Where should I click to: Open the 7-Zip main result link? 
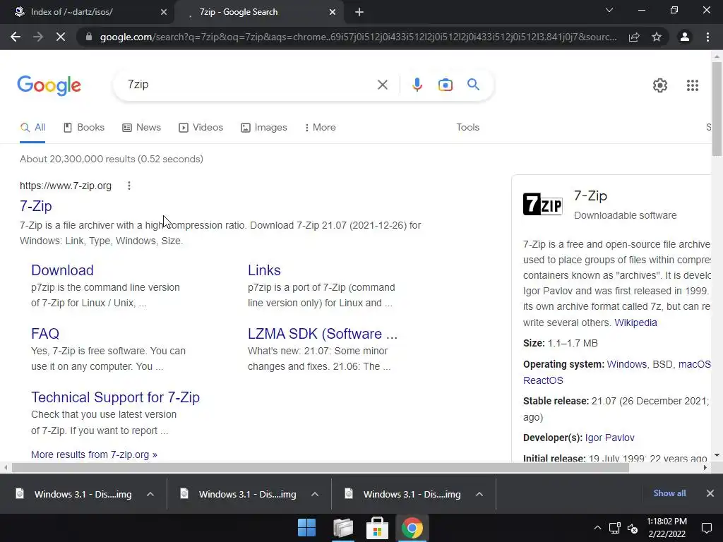point(35,206)
